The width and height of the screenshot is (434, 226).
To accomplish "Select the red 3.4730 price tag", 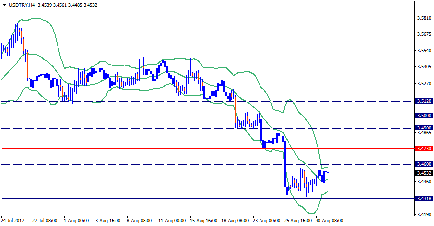I will point(423,148).
